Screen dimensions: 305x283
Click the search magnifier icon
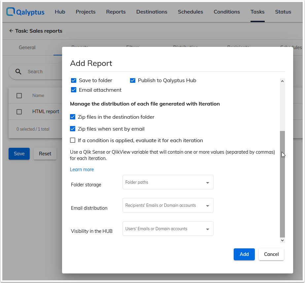click(18, 72)
